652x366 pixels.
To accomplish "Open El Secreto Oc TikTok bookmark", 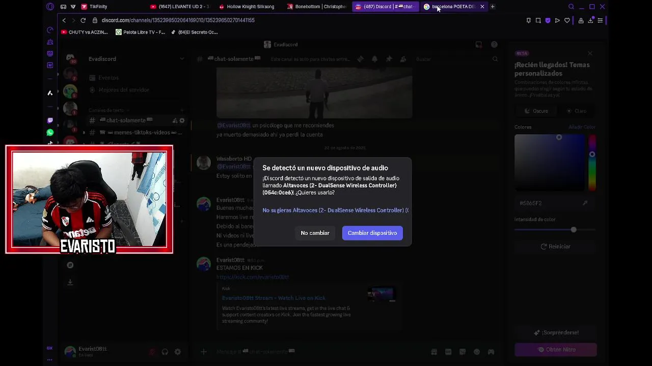I will coord(194,32).
